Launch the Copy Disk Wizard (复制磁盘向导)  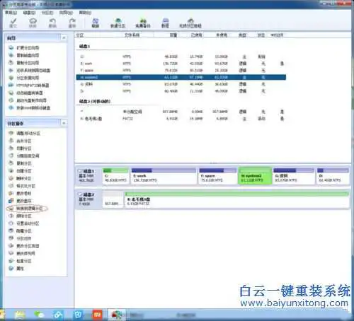coord(24,55)
